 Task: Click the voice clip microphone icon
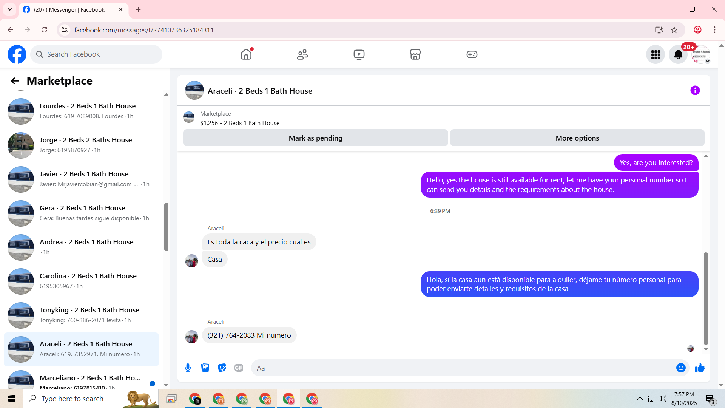188,368
